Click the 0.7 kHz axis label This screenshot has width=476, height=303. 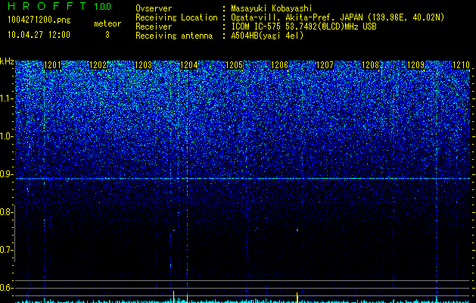pyautogui.click(x=6, y=250)
